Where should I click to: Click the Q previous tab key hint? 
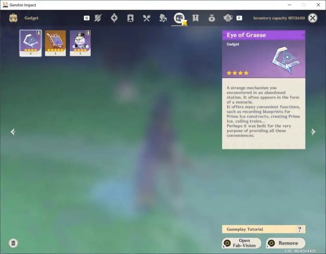coord(87,18)
